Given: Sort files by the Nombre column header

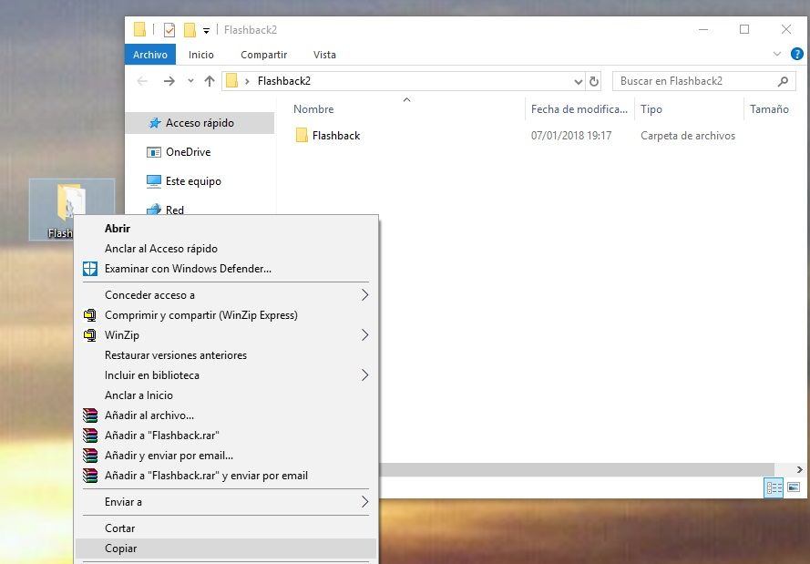Looking at the screenshot, I should coord(313,109).
